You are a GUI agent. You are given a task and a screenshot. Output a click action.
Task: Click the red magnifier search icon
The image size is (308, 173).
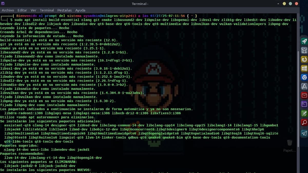pyautogui.click(x=304, y=123)
